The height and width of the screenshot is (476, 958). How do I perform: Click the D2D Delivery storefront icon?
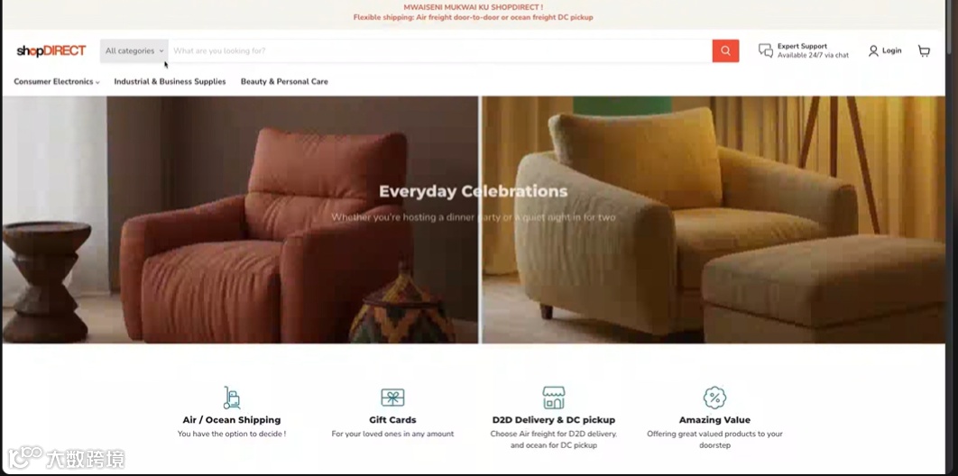coord(554,398)
